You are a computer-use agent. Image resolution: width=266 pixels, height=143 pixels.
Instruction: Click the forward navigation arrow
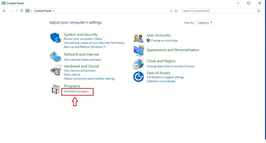coord(11,11)
